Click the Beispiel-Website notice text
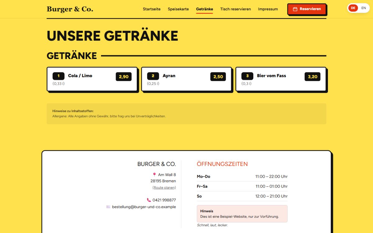 coord(239,217)
